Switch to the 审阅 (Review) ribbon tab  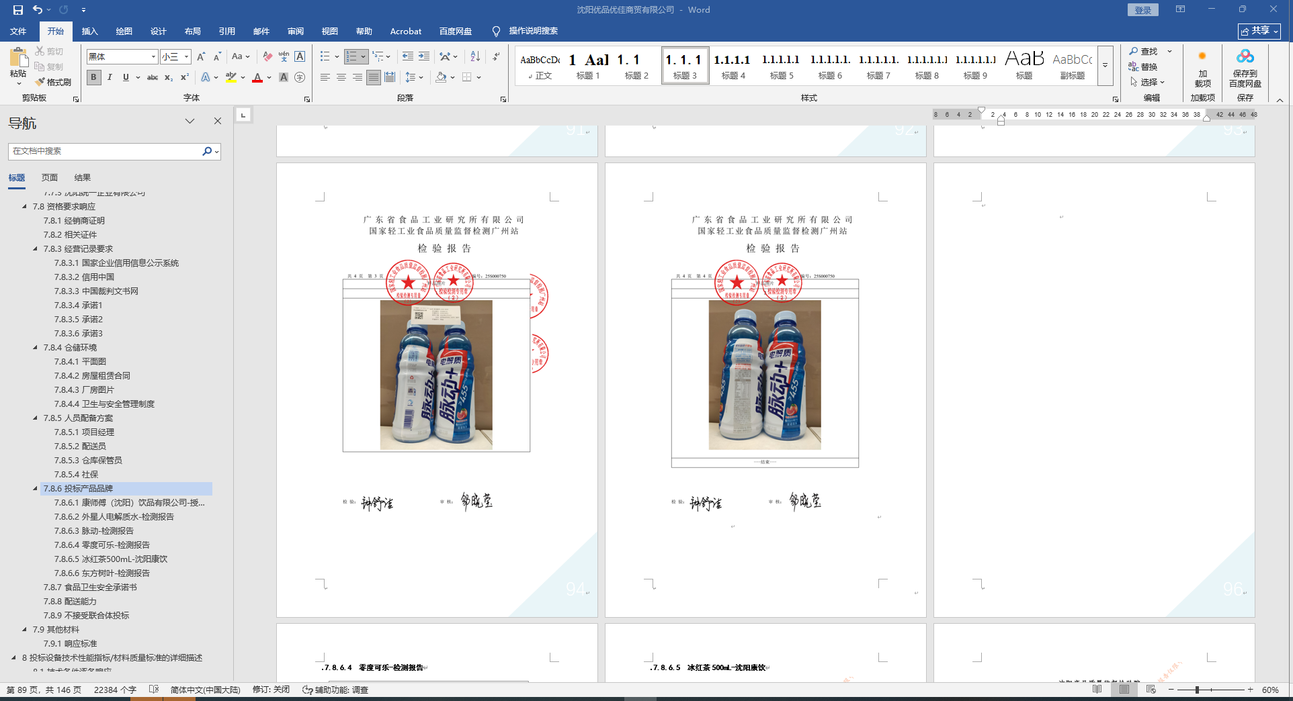tap(295, 32)
